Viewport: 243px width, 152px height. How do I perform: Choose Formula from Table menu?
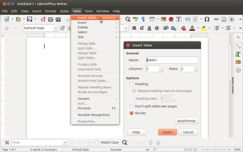pos(95,108)
